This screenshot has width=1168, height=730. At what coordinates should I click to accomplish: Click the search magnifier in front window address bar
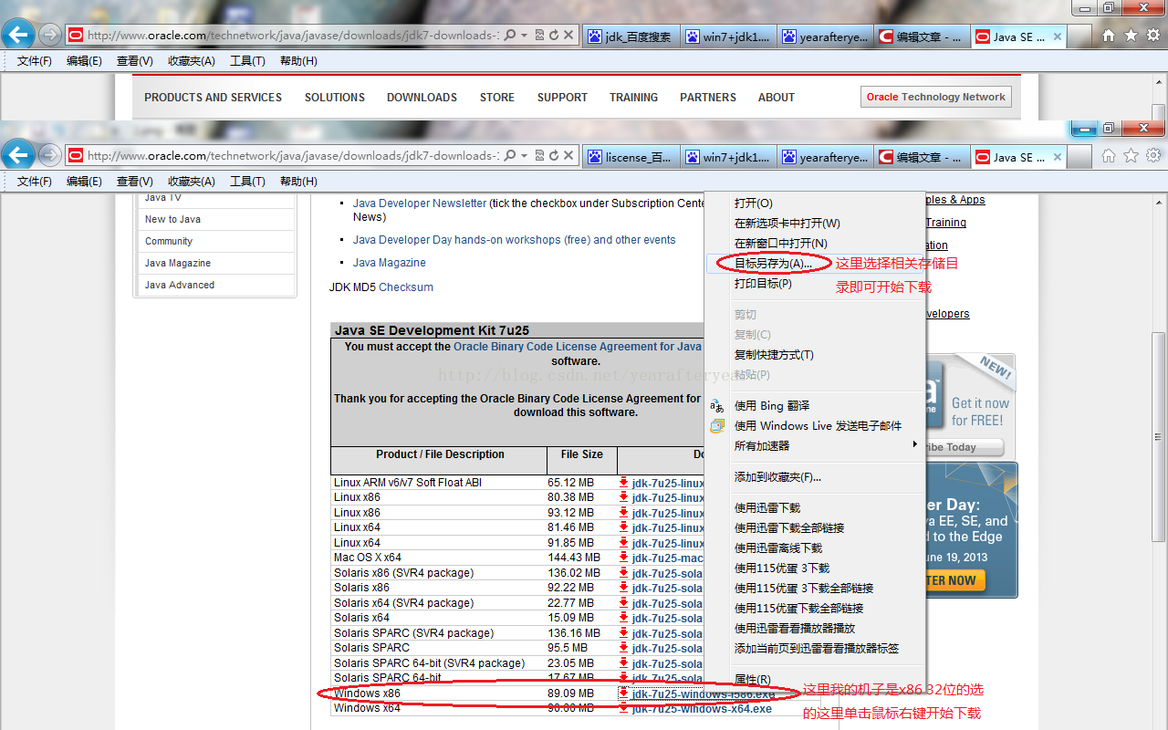510,156
